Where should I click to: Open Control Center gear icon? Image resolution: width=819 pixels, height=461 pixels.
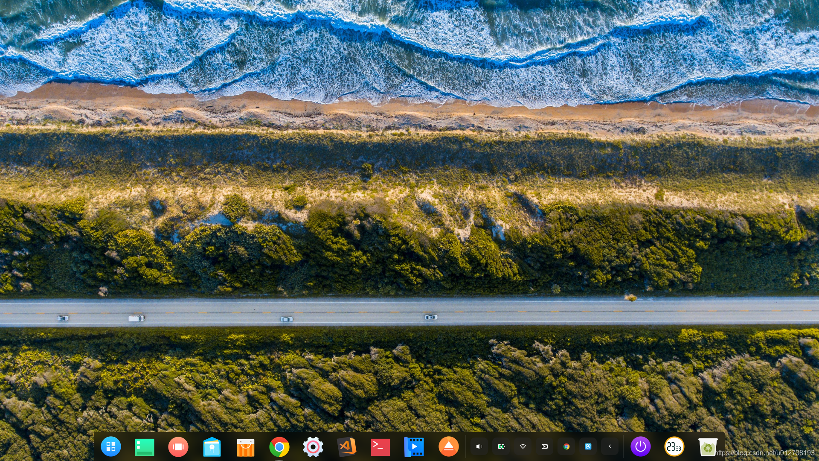pyautogui.click(x=313, y=447)
